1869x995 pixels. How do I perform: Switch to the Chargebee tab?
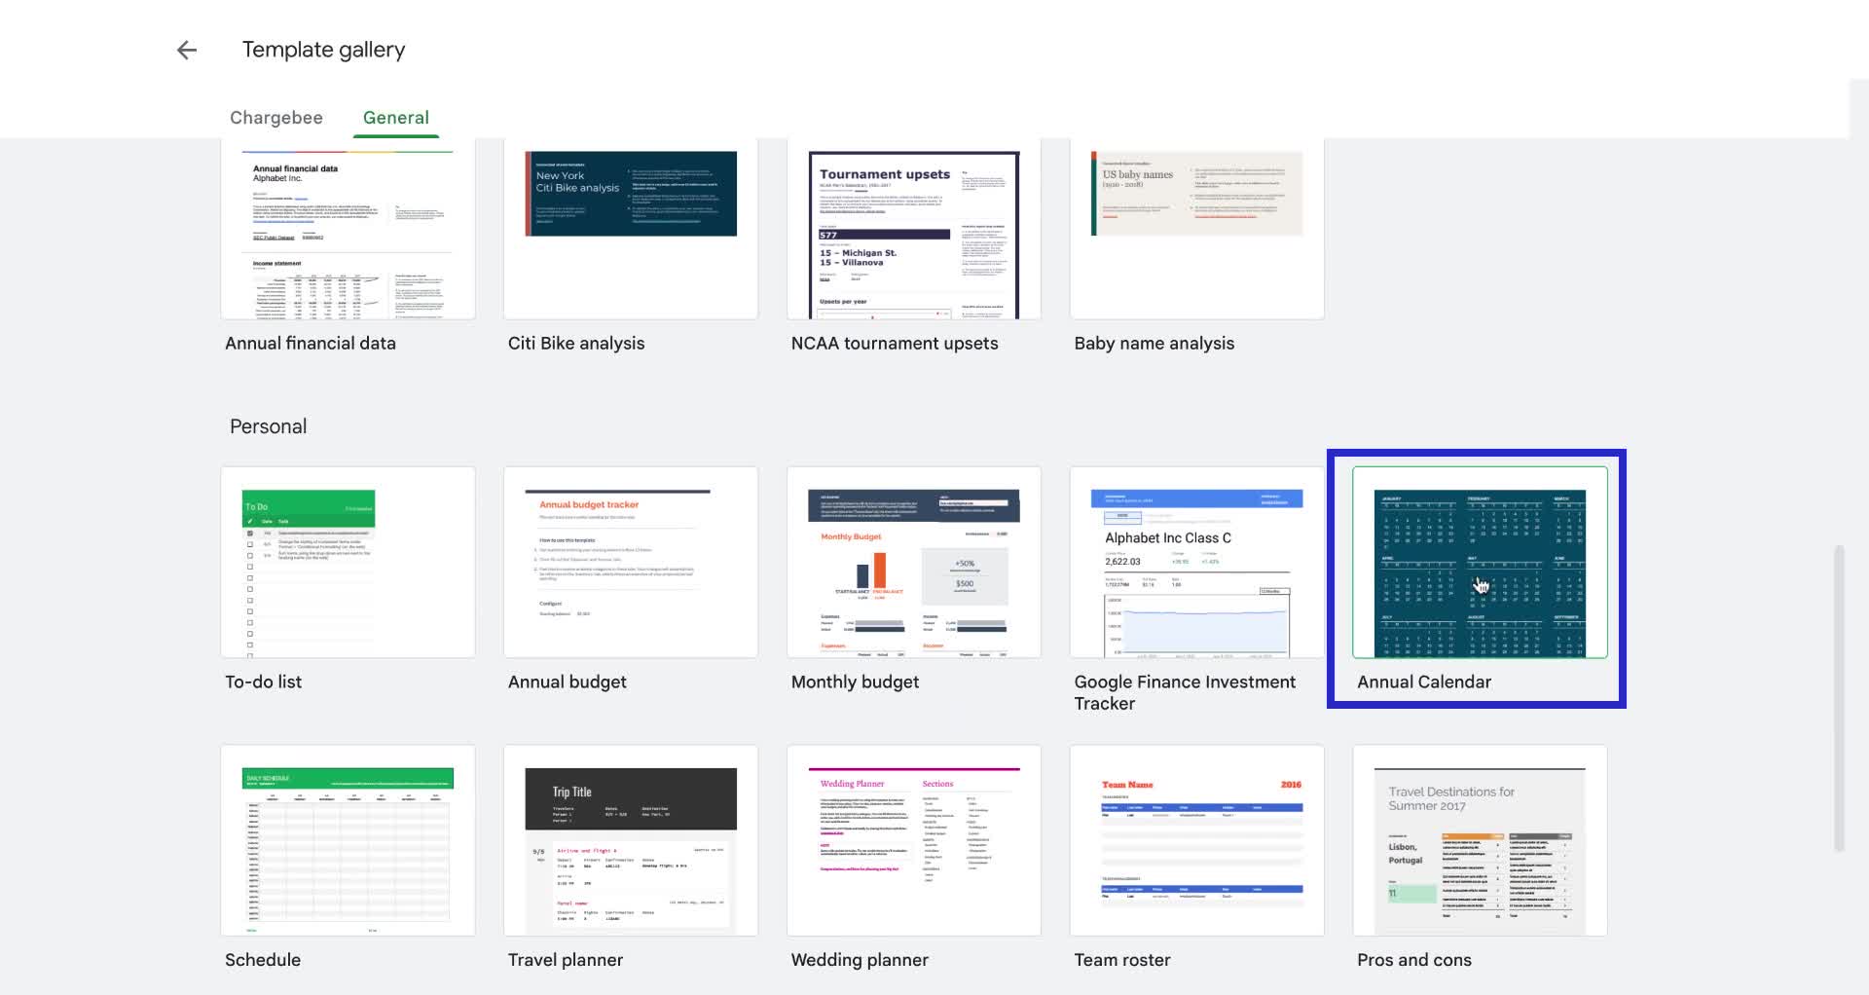pos(275,117)
